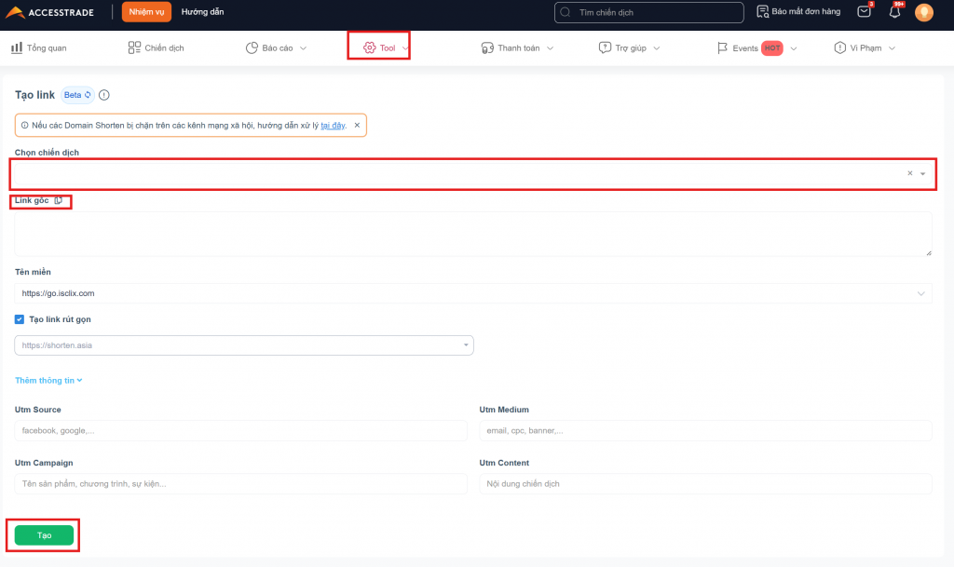Click the Utm Source input field
Image resolution: width=954 pixels, height=567 pixels.
click(241, 431)
